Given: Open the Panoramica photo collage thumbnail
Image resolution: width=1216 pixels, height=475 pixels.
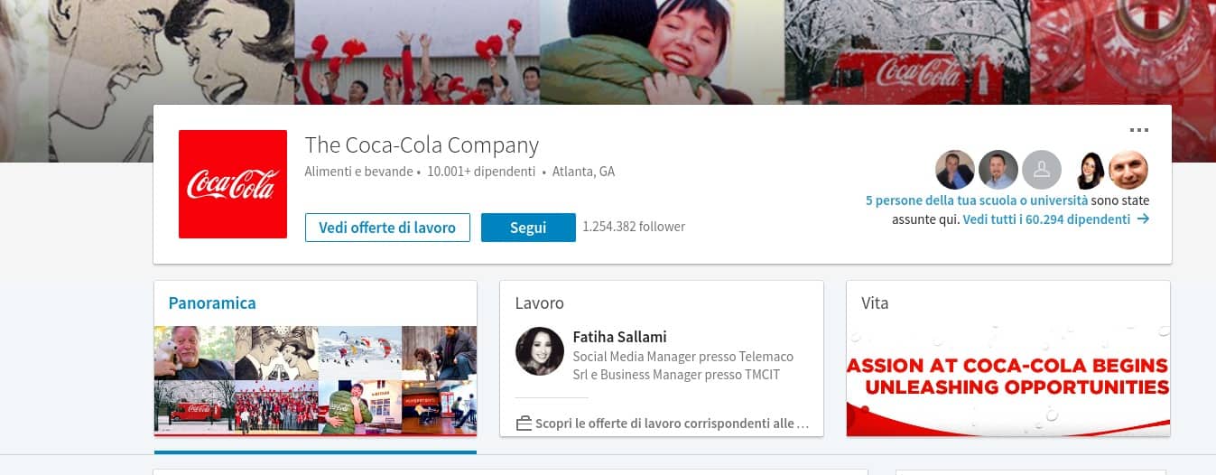Looking at the screenshot, I should 315,380.
